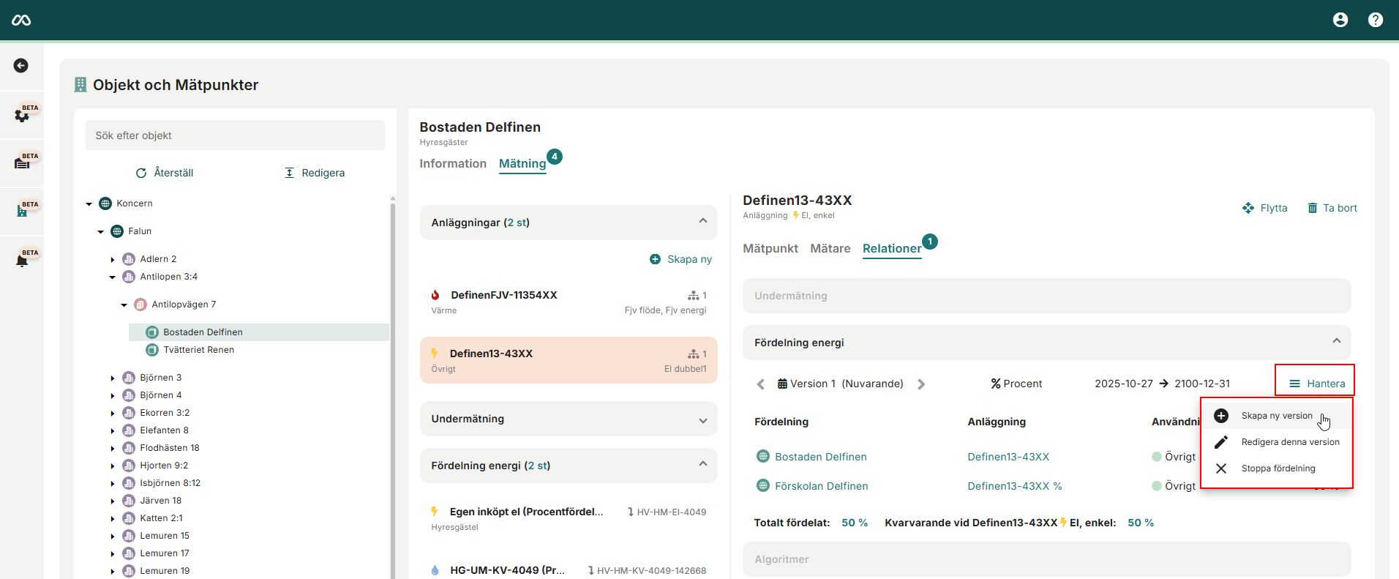Collapse the Fördelning energi relations panel
The height and width of the screenshot is (579, 1399).
click(x=1336, y=342)
